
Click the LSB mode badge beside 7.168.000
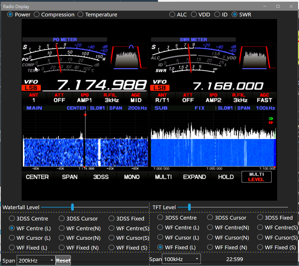tap(160, 88)
